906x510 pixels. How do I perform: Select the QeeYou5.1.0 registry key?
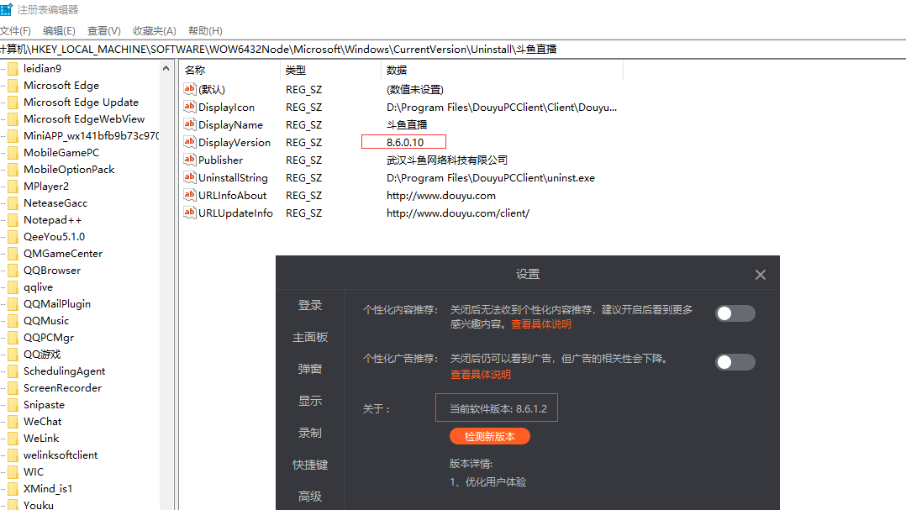(x=54, y=237)
